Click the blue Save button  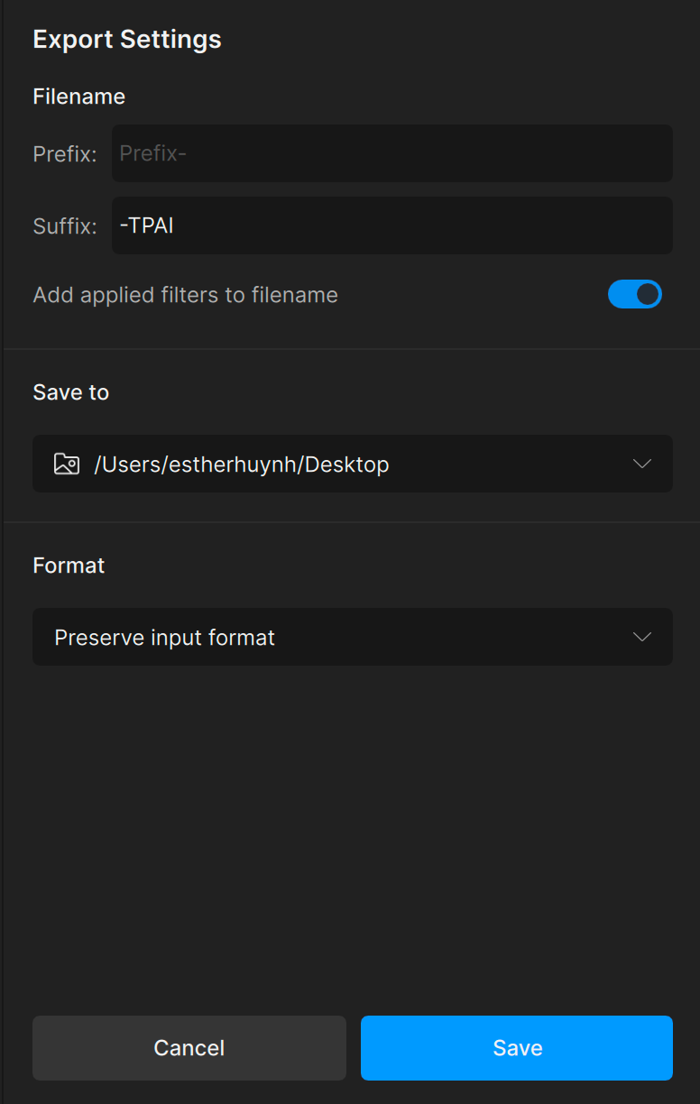click(517, 1048)
